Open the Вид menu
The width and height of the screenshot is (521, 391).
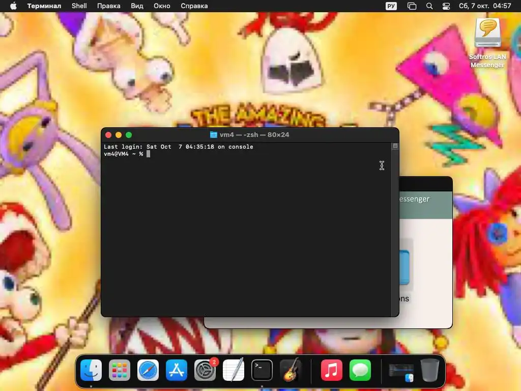[137, 6]
